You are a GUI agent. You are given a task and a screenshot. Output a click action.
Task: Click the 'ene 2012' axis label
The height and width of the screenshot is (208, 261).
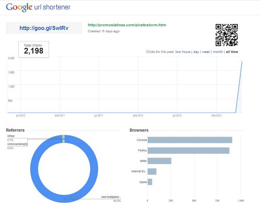[x=138, y=115]
